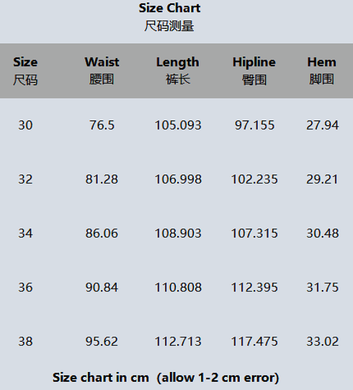Select size 36 row label
Viewport: 353px width, 390px height.
coord(25,288)
